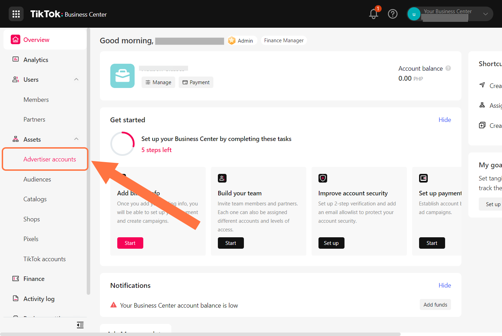Expand the Your Business Center account dropdown
Screen dimensions: 502x336
pyautogui.click(x=485, y=14)
